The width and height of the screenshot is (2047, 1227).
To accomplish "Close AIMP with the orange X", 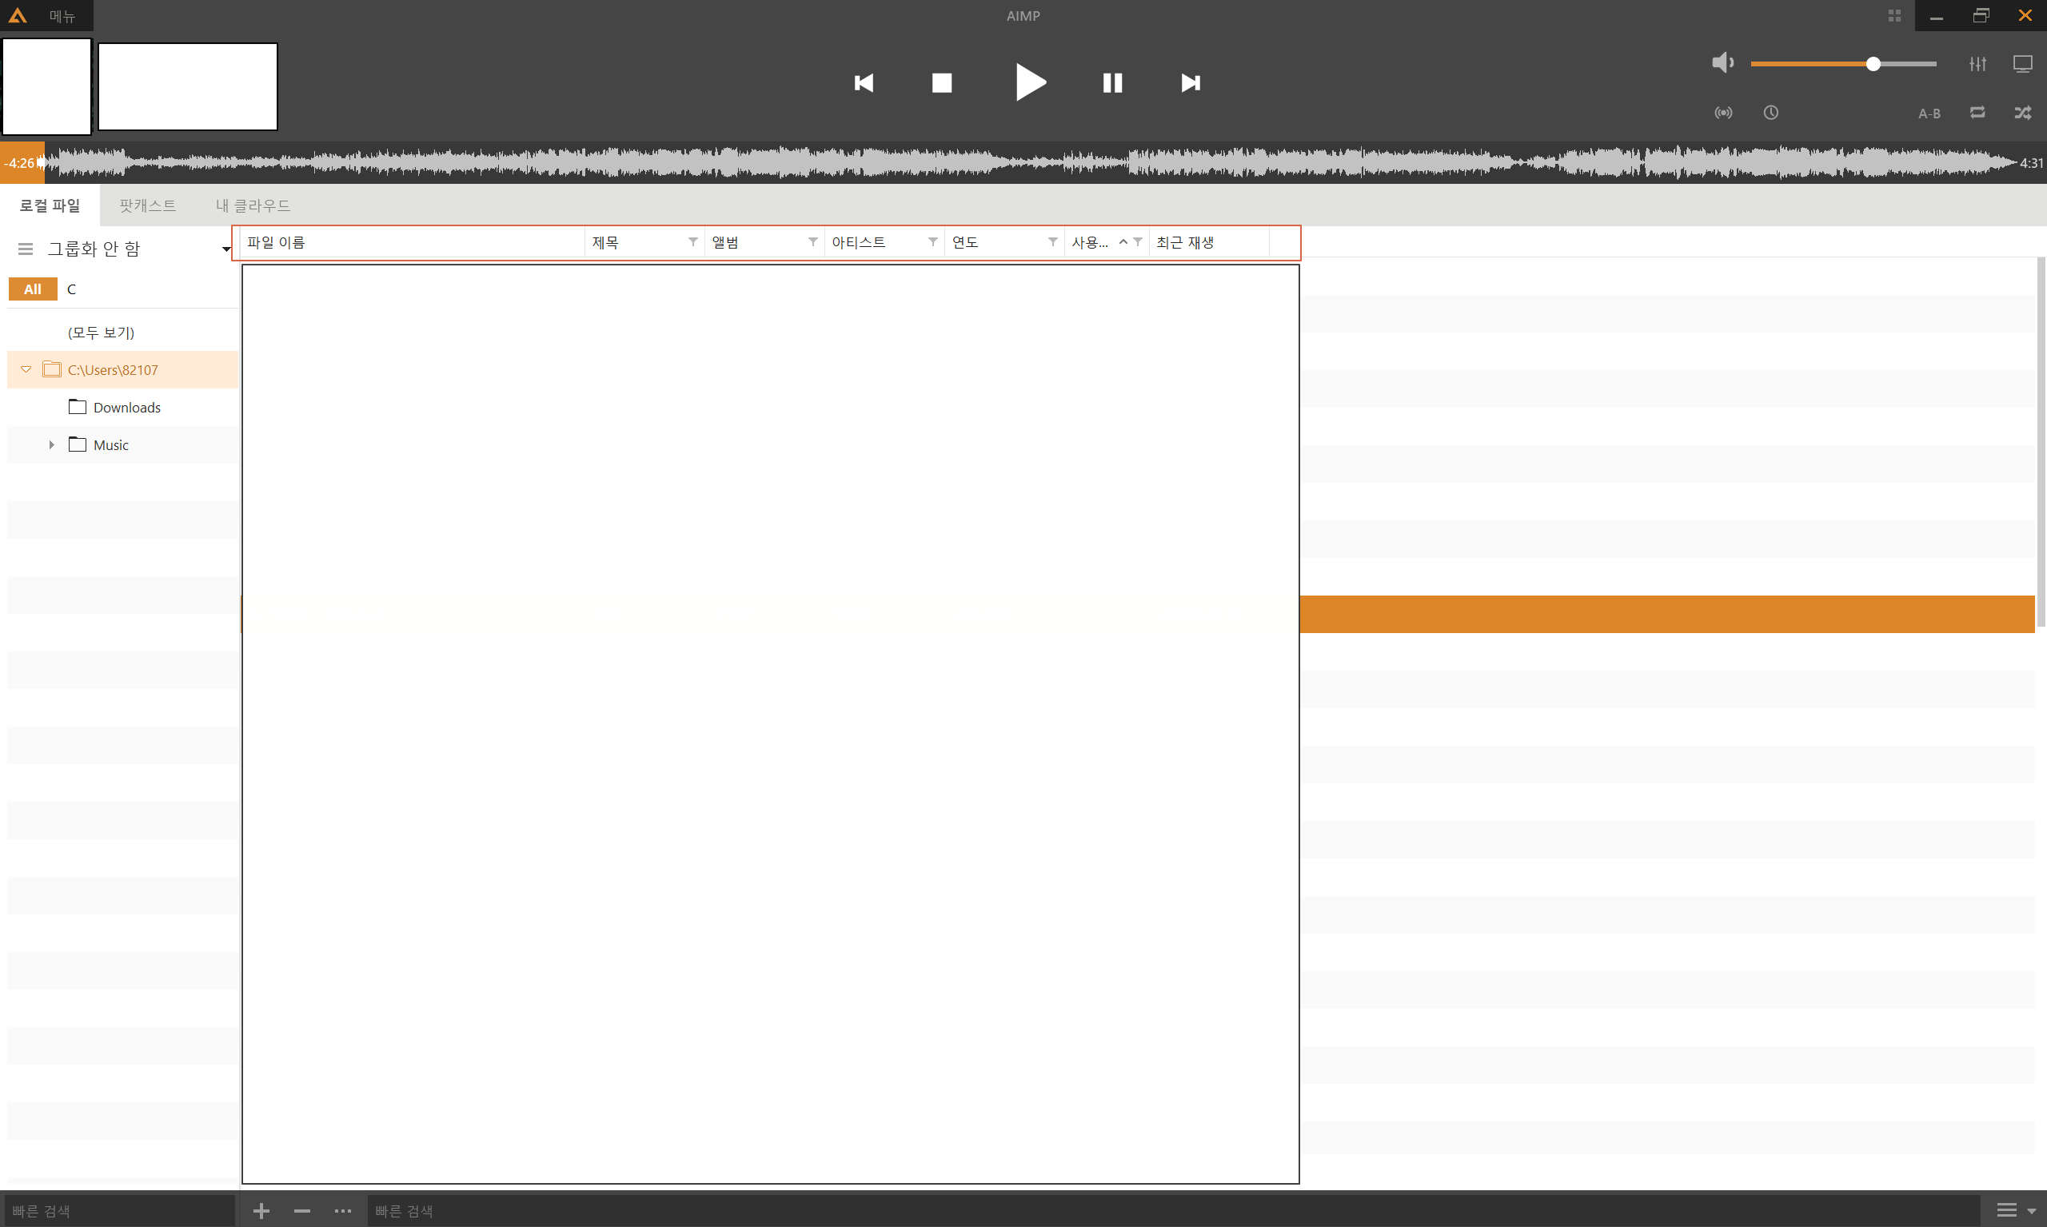I will point(2025,16).
